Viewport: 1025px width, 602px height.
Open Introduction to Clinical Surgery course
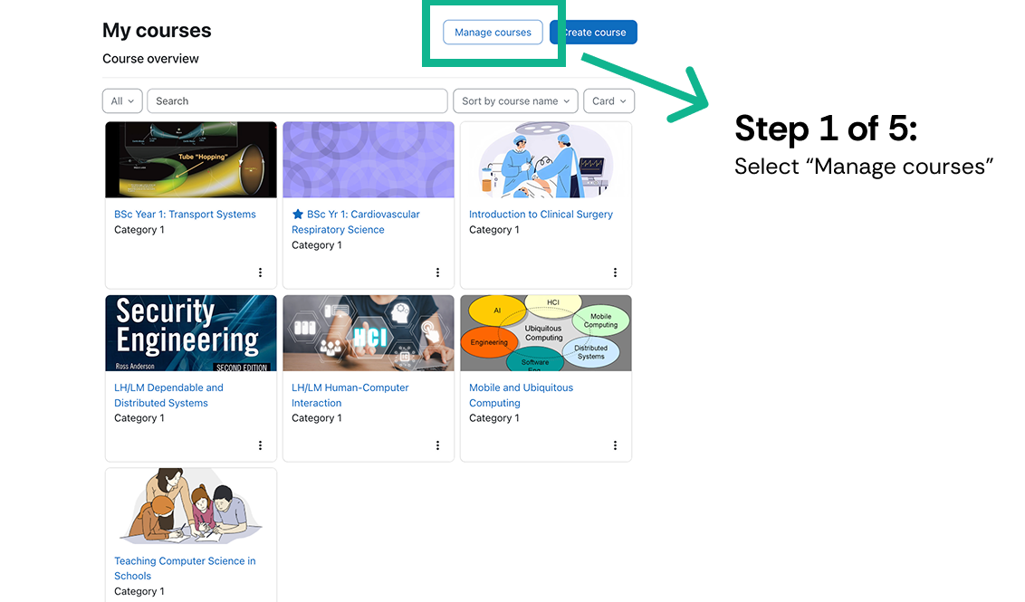pos(541,215)
